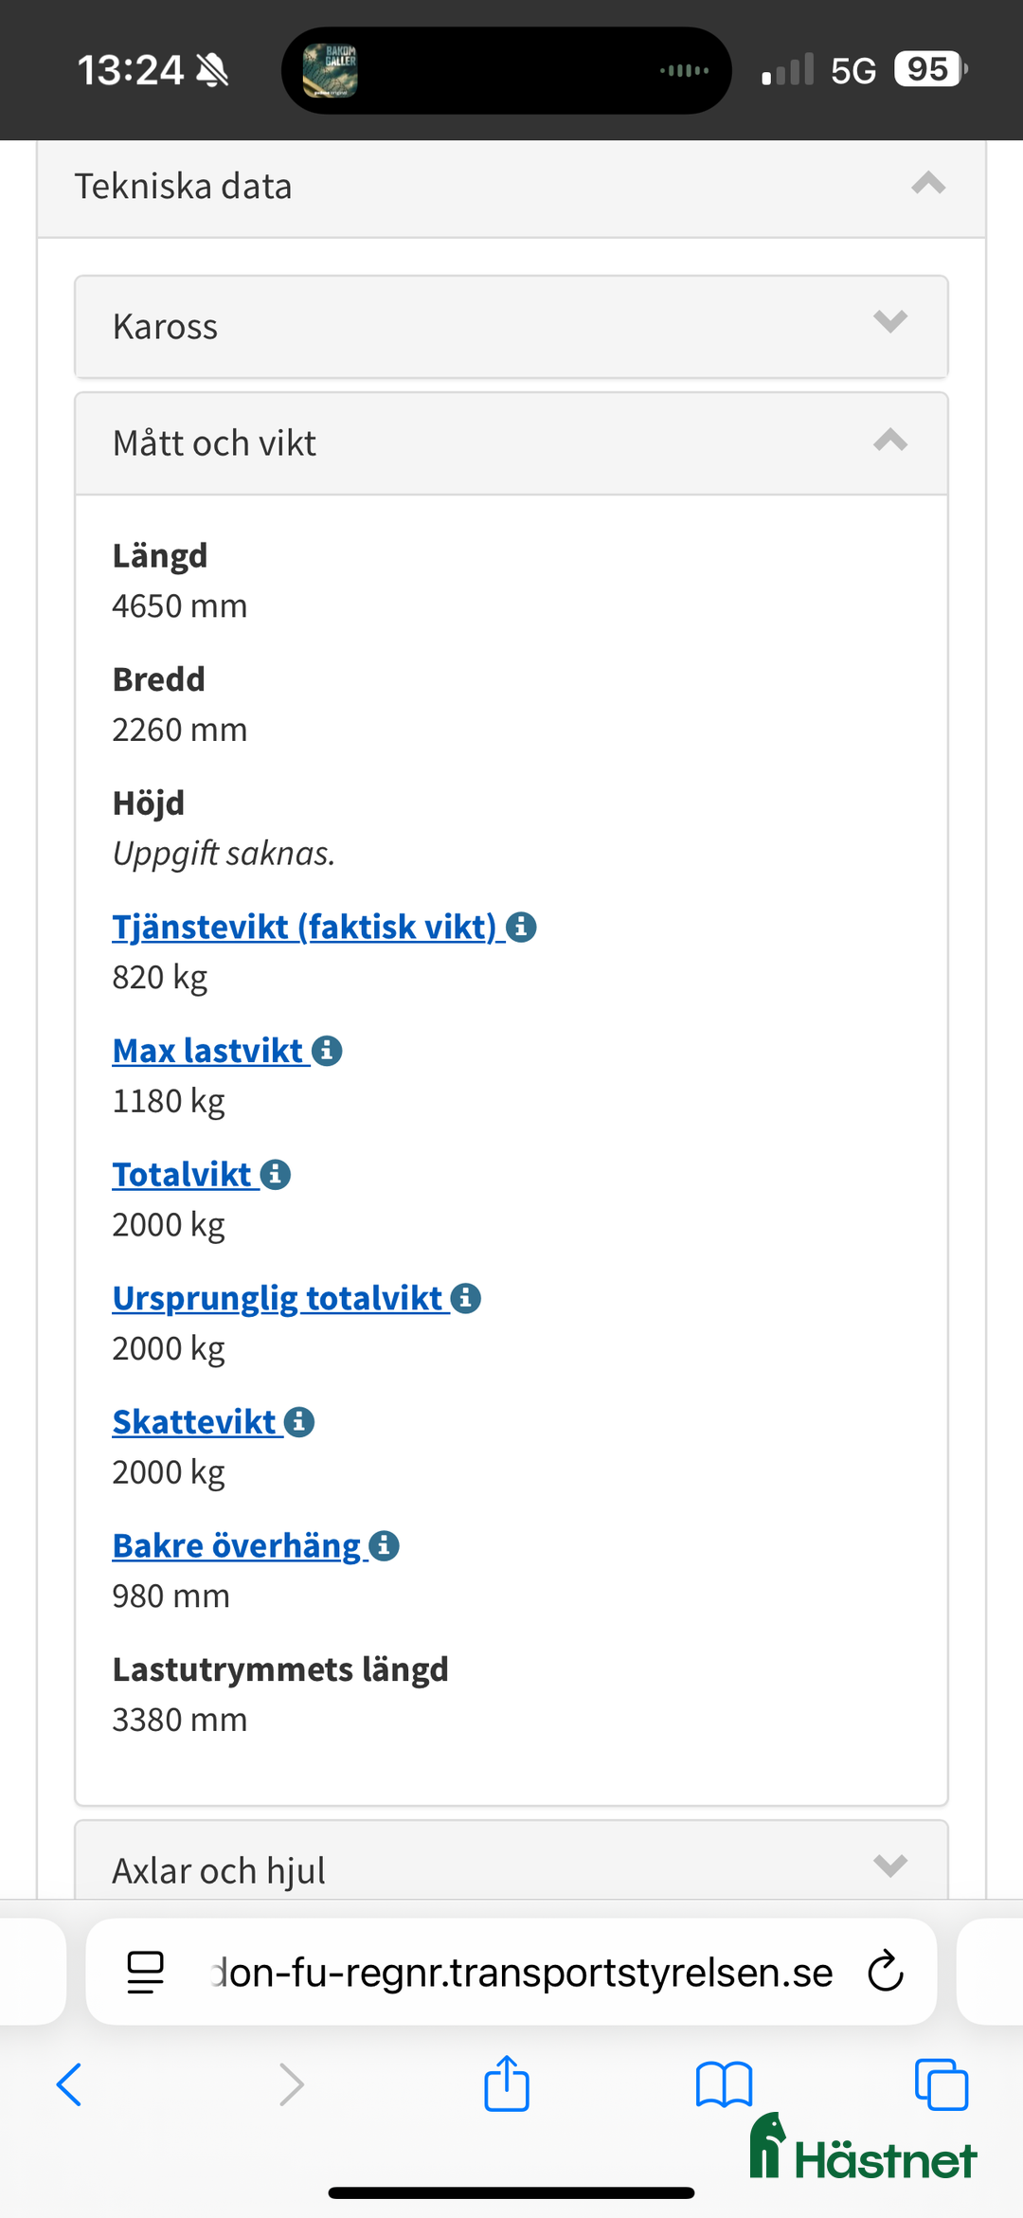Open Safari bookmarks
The height and width of the screenshot is (2218, 1023).
tap(724, 2084)
